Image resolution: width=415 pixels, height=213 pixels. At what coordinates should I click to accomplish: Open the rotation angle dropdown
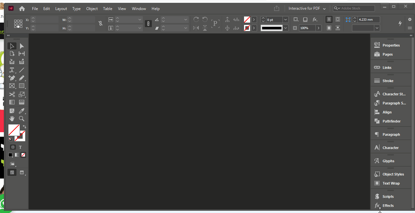point(186,20)
